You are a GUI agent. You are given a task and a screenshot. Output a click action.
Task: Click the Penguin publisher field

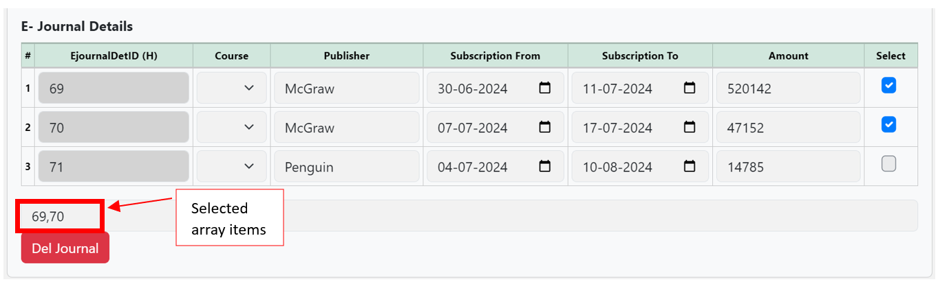click(347, 166)
